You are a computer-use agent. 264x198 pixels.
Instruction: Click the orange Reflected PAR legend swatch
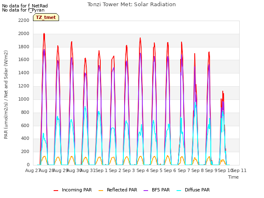pos(101,191)
